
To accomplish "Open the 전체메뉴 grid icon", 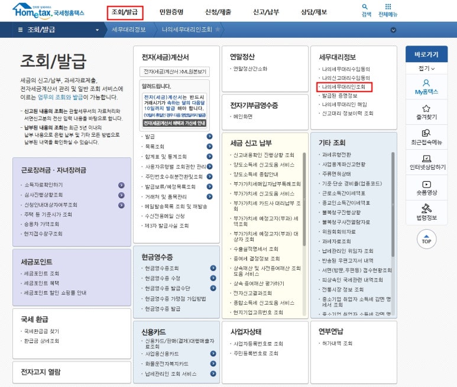I will click(388, 7).
